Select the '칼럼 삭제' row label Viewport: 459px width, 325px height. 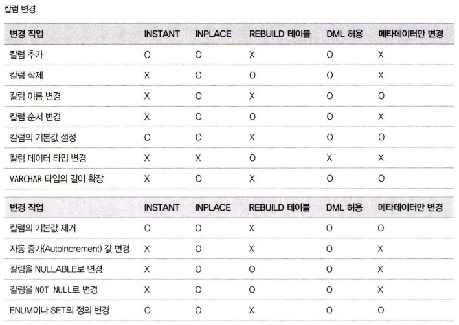click(x=27, y=75)
